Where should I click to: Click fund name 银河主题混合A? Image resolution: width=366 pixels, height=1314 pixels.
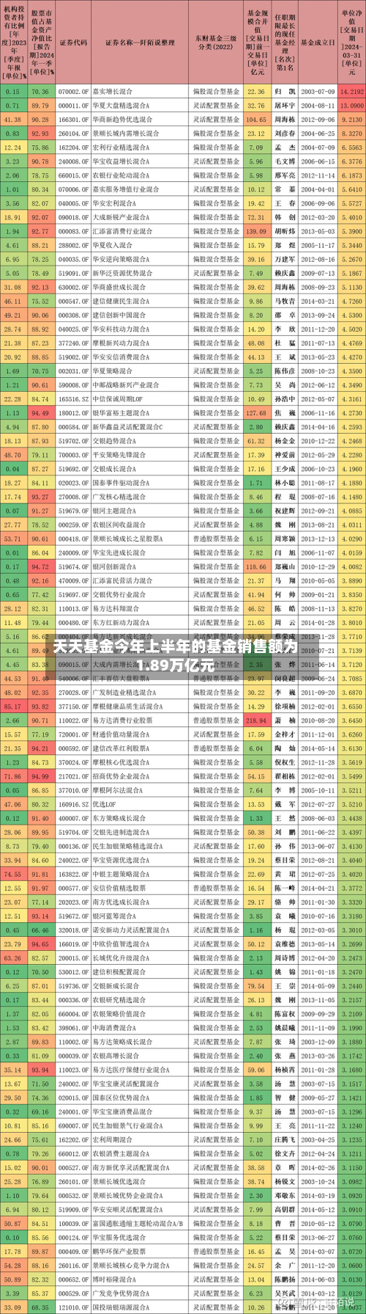pyautogui.click(x=114, y=511)
